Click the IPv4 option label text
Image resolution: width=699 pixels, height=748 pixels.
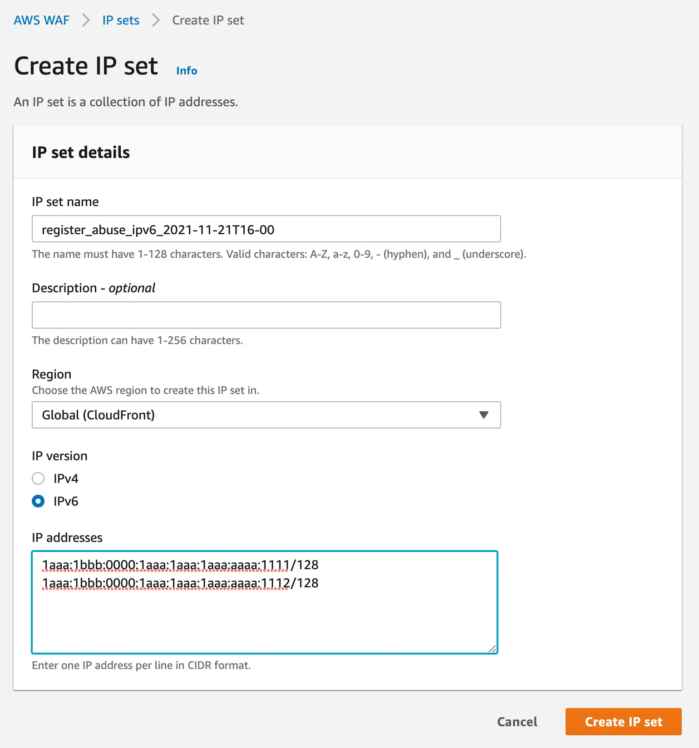coord(66,478)
